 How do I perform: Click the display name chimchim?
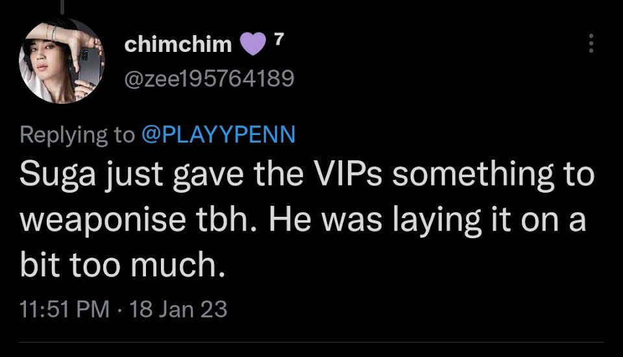click(178, 44)
